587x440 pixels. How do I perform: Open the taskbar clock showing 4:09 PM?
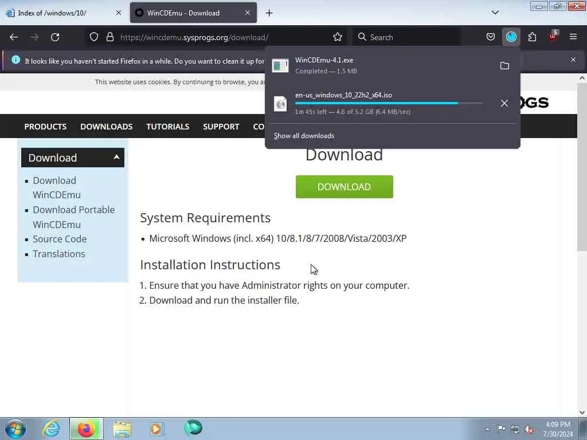click(x=558, y=429)
